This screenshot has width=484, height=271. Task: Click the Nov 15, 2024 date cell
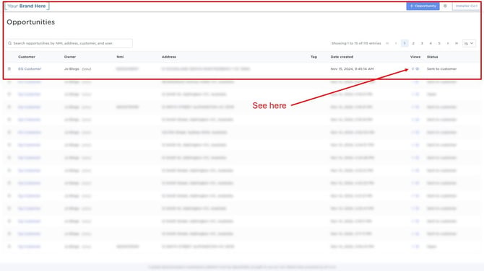pyautogui.click(x=352, y=69)
